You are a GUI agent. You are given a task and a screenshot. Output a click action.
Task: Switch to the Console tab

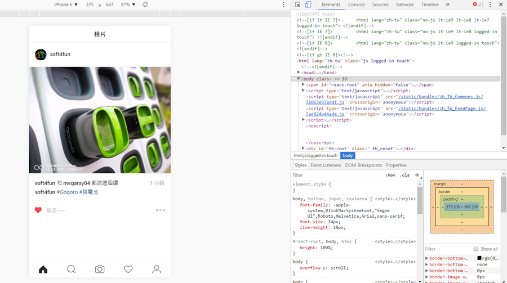356,5
